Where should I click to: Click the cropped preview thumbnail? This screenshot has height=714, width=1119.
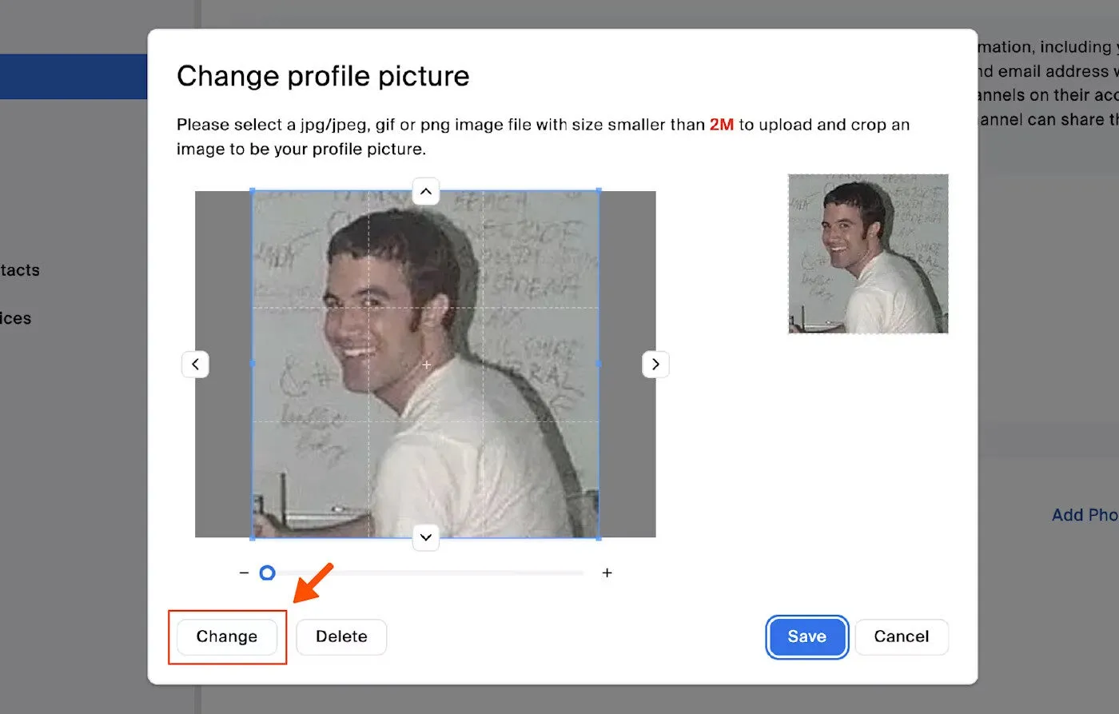(x=868, y=253)
